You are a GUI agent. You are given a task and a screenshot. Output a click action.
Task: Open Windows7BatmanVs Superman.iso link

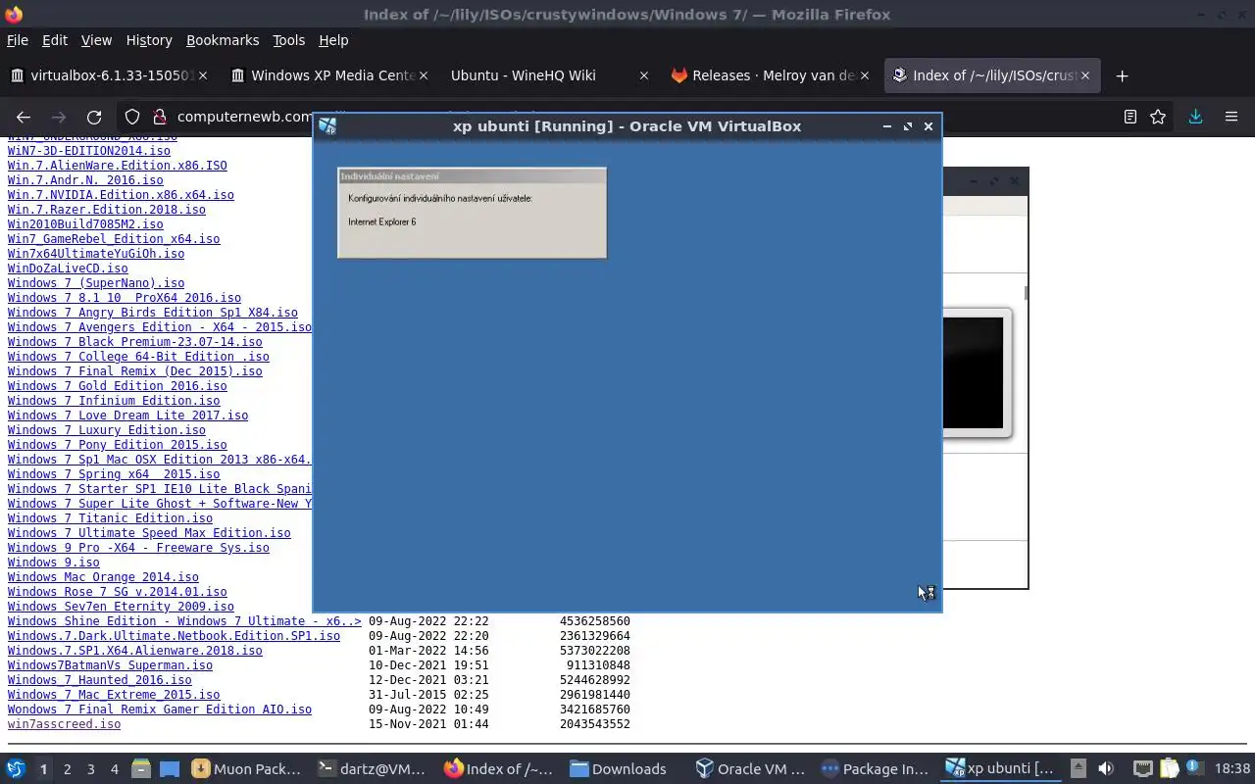[x=110, y=665]
